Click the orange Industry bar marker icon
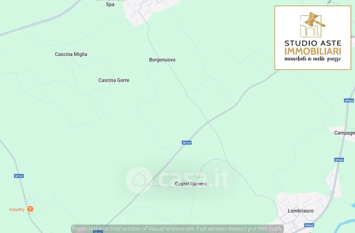 pyautogui.click(x=30, y=209)
